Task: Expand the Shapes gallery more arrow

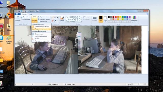Action: click(x=81, y=21)
